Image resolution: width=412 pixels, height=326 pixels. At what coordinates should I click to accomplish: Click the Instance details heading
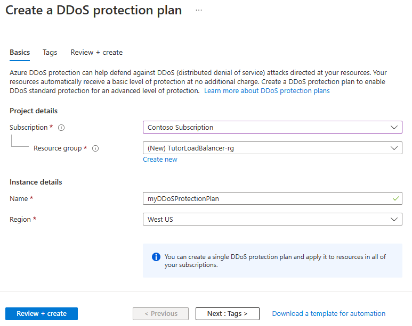pyautogui.click(x=36, y=182)
